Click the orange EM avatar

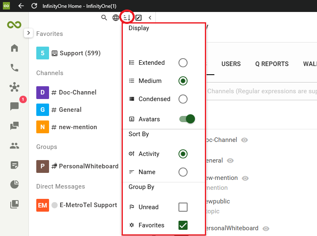tap(42, 205)
